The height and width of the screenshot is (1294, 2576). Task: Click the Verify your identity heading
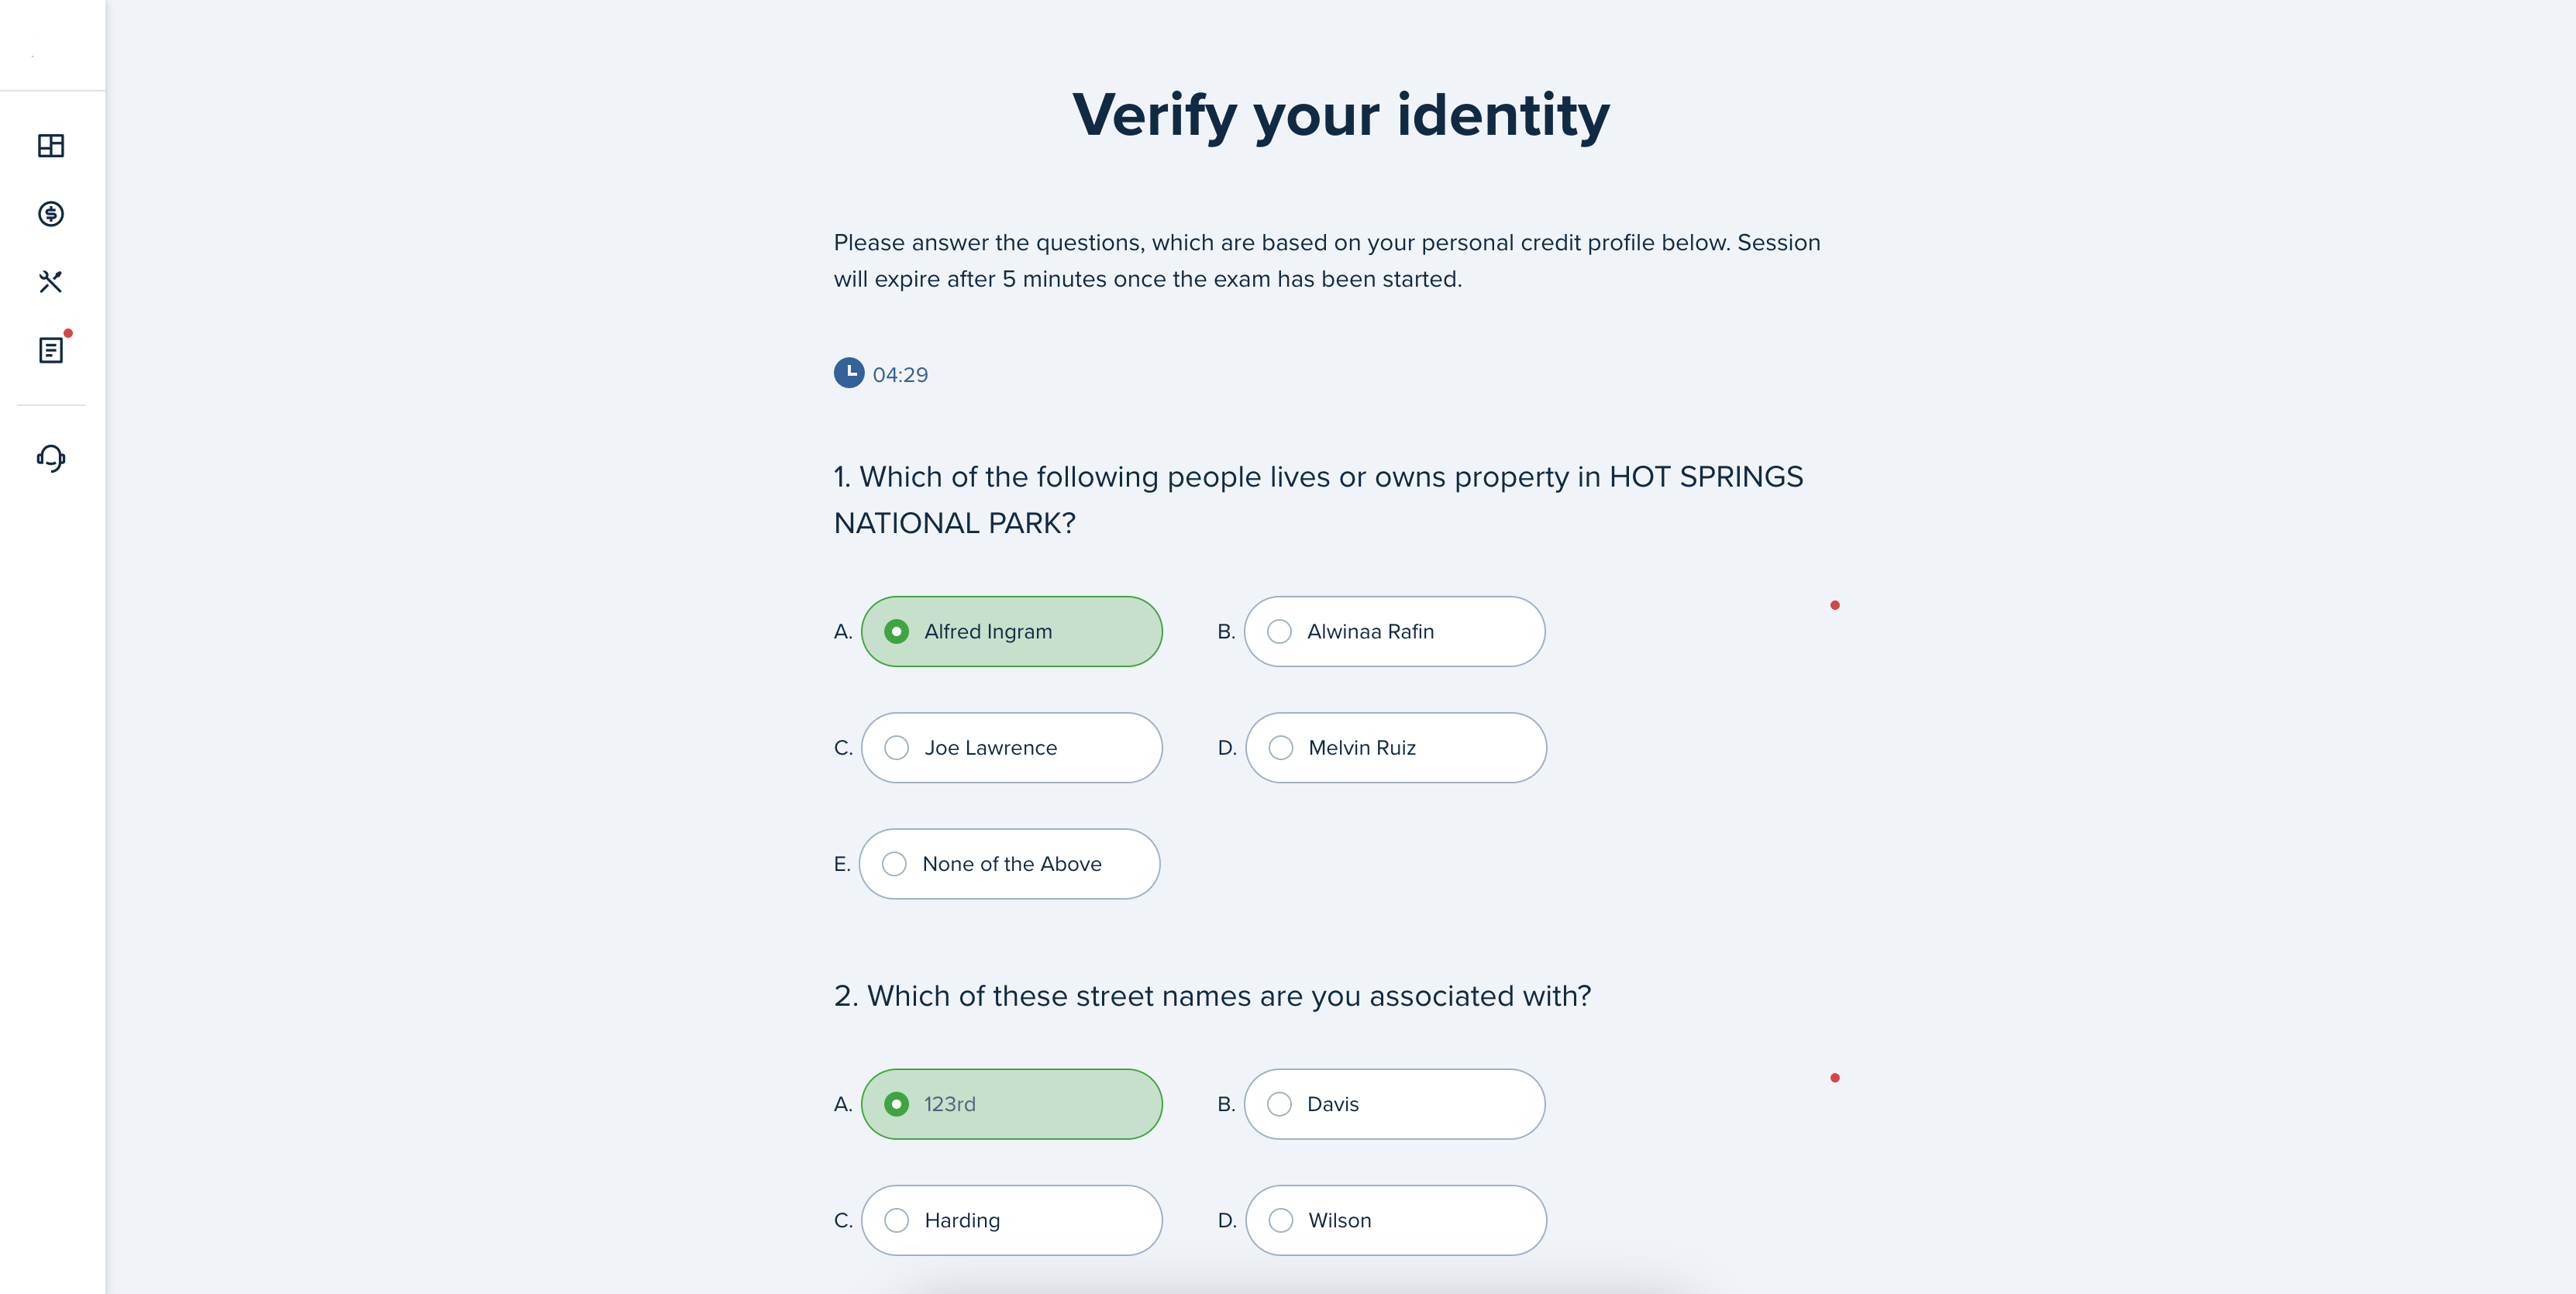click(1341, 115)
